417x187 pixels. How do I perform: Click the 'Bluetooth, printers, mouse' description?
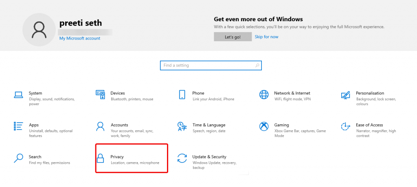[132, 99]
